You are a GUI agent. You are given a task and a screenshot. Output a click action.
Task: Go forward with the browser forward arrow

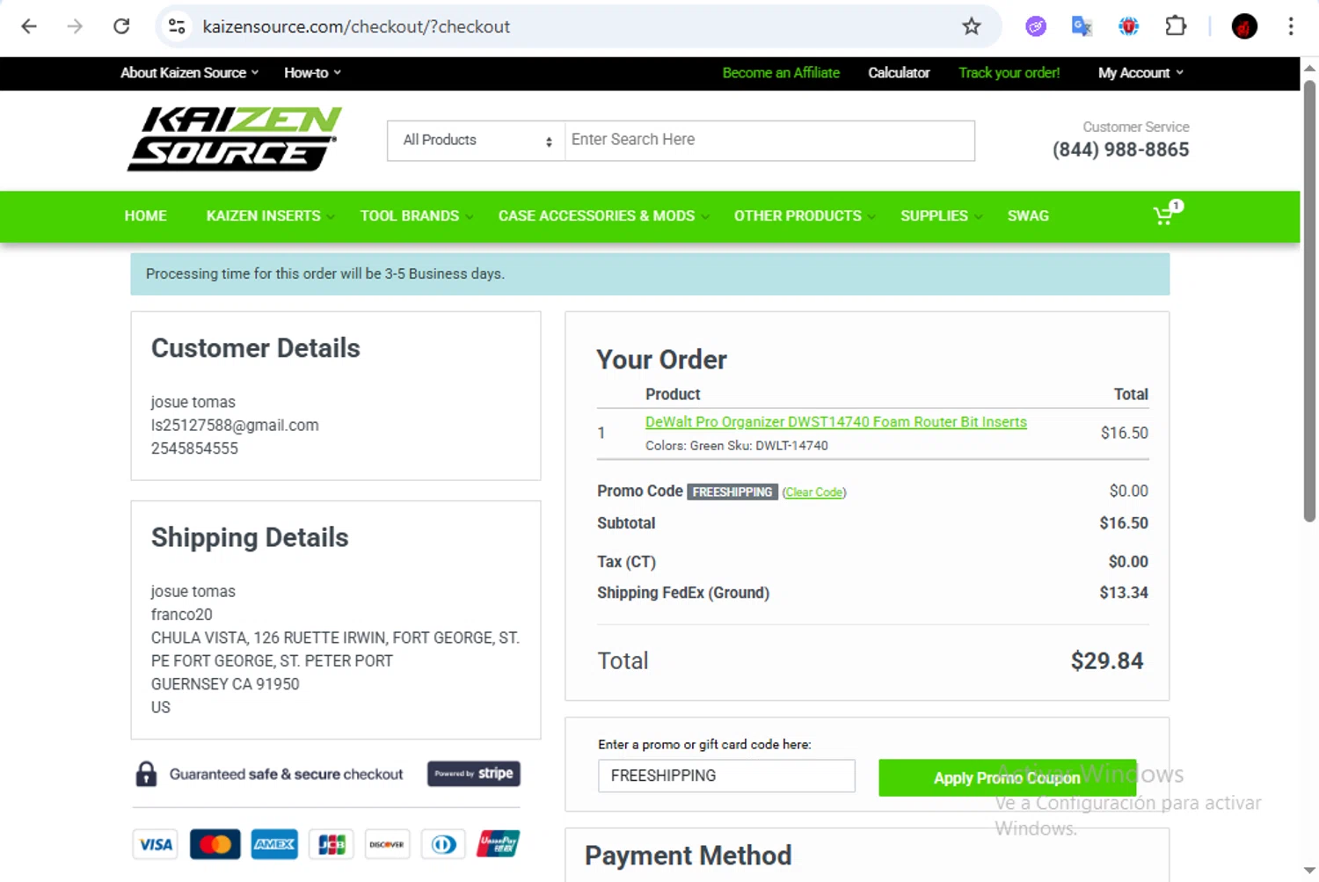coord(75,26)
